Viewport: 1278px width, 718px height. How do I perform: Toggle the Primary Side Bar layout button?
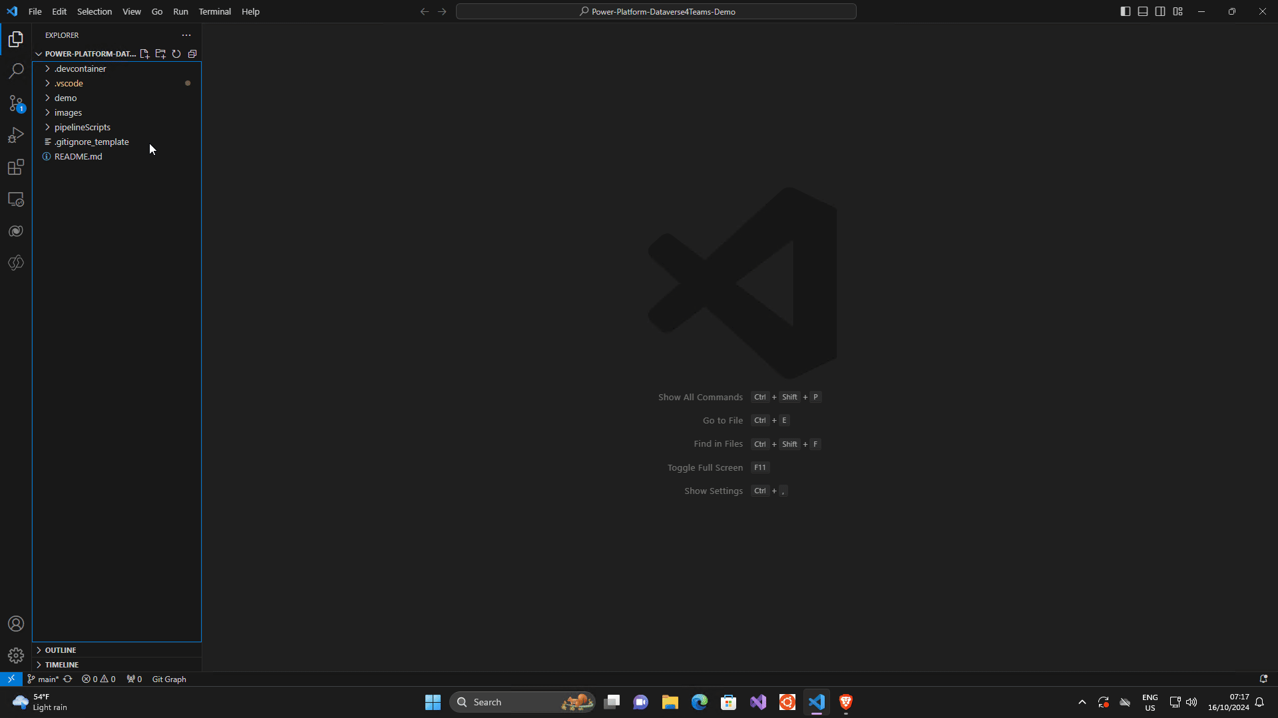(1125, 11)
